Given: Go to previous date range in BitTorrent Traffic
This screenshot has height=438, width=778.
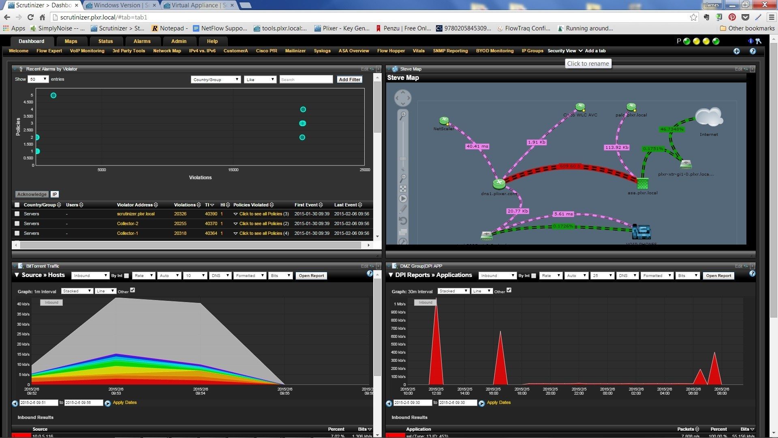Looking at the screenshot, I should [15, 403].
